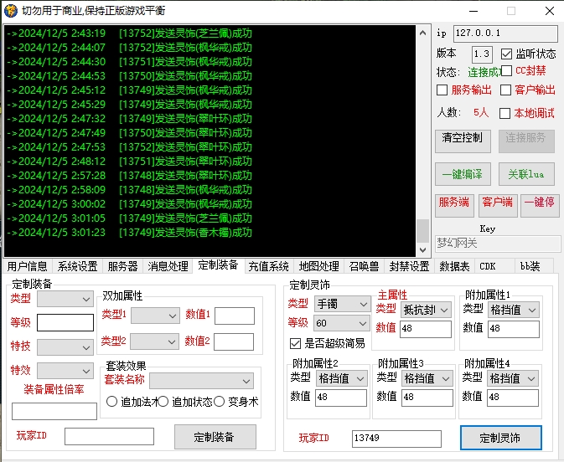Screen dimensions: 564x462
Task: Enable the 服务输出 checkbox
Action: [442, 90]
